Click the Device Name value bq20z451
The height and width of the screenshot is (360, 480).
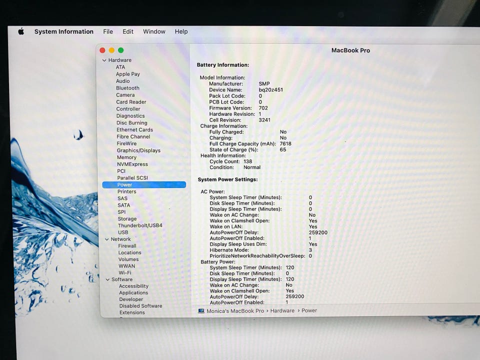click(x=271, y=89)
